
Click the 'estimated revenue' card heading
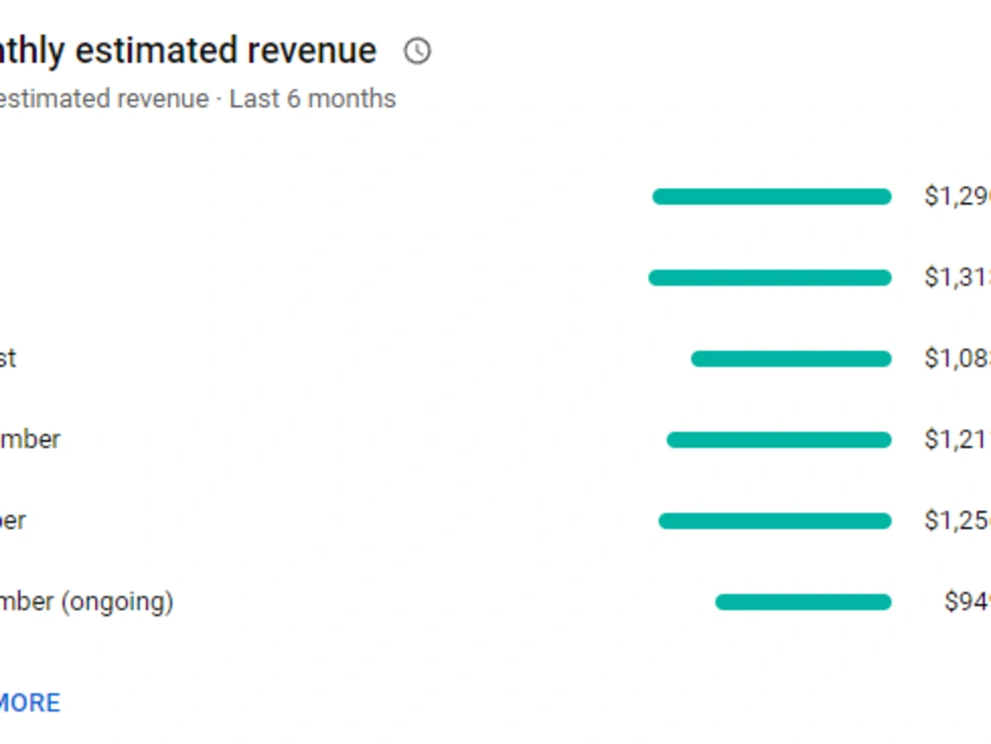point(187,51)
